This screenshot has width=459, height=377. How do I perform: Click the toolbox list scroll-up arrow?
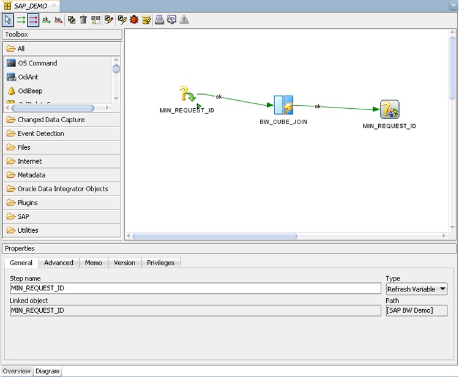click(116, 60)
